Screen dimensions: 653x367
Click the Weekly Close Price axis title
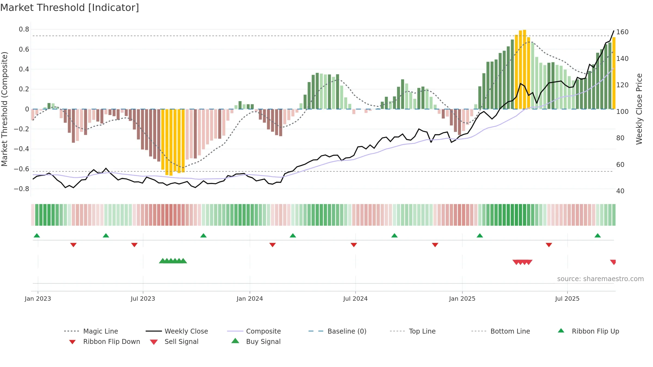639,109
